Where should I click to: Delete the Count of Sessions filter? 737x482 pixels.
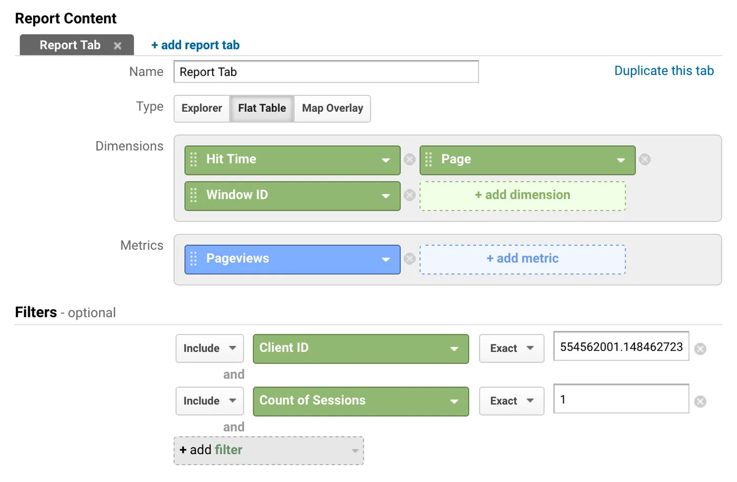point(700,401)
